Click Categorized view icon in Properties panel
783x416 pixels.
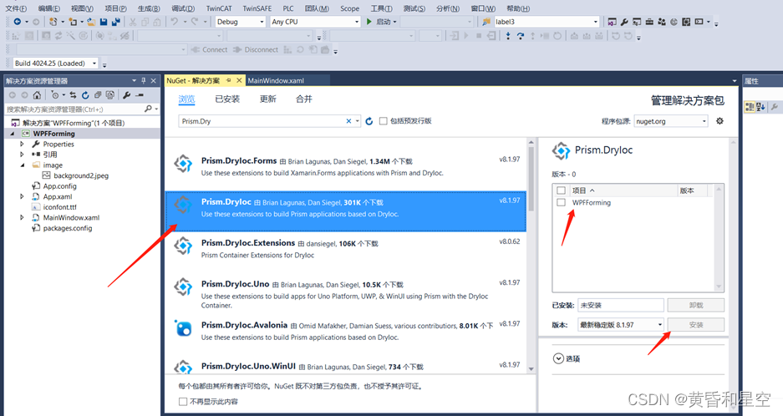click(749, 107)
